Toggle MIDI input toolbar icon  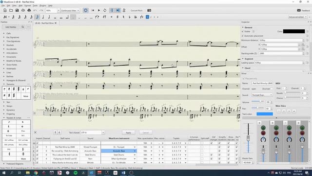coord(86,10)
